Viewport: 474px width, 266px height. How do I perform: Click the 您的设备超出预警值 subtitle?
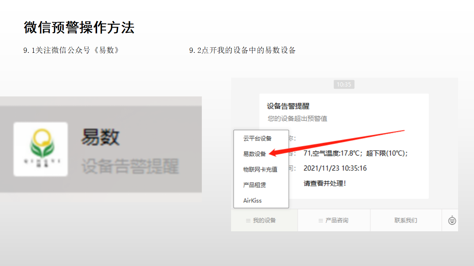click(x=297, y=119)
